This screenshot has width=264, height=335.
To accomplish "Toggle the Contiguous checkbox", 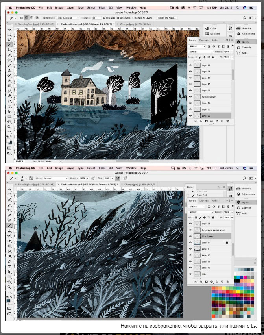I will (x=118, y=18).
